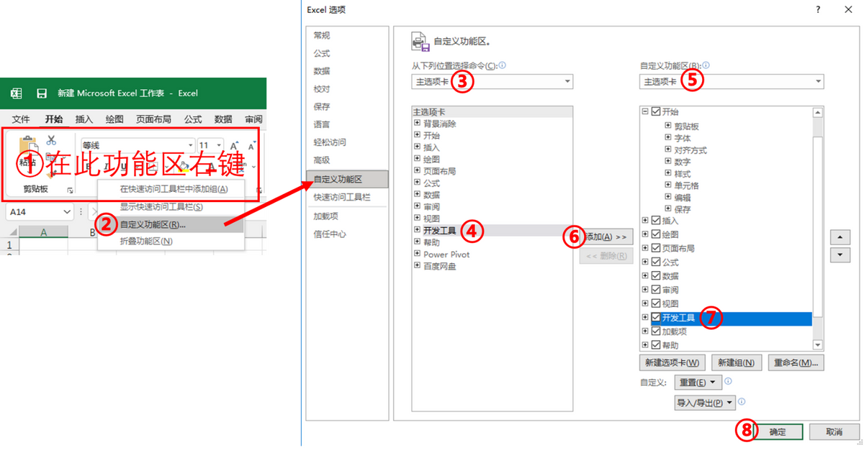Click info icon beside 自定义功能区(B) label
This screenshot has width=864, height=450.
coord(705,65)
